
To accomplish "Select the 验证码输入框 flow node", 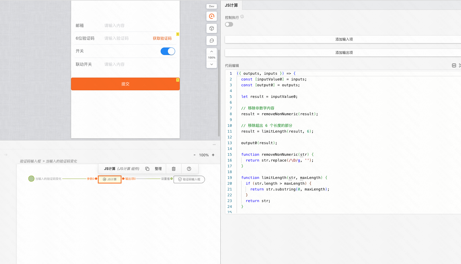I will click(189, 179).
